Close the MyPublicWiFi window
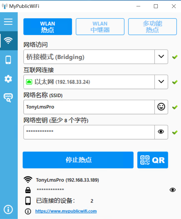 (174, 6)
